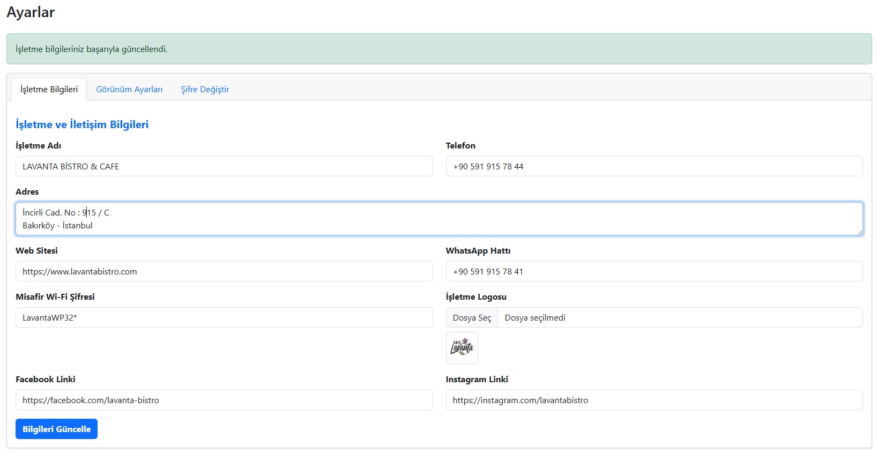877x453 pixels.
Task: Switch to the İşletme Bilgileri tab
Action: (49, 89)
